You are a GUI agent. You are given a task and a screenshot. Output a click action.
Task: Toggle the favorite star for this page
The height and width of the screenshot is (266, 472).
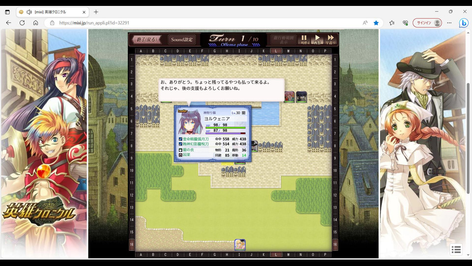coord(376,23)
